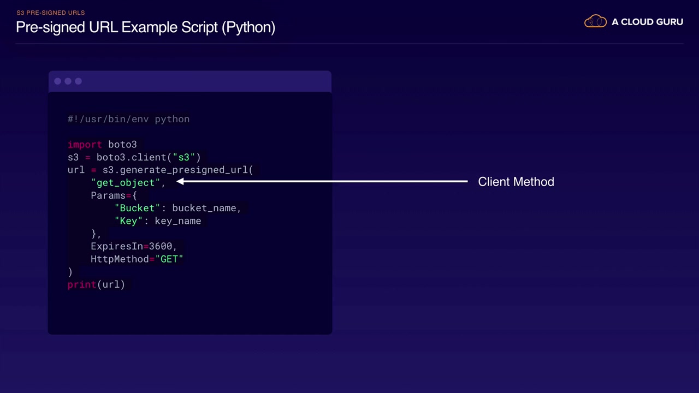Click the print(url) statement
This screenshot has height=393, width=699.
coord(96,284)
